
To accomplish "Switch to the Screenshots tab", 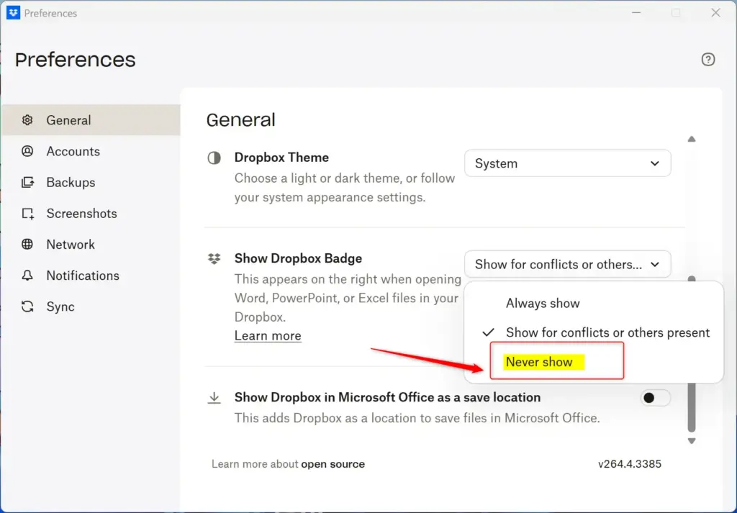I will [91, 213].
